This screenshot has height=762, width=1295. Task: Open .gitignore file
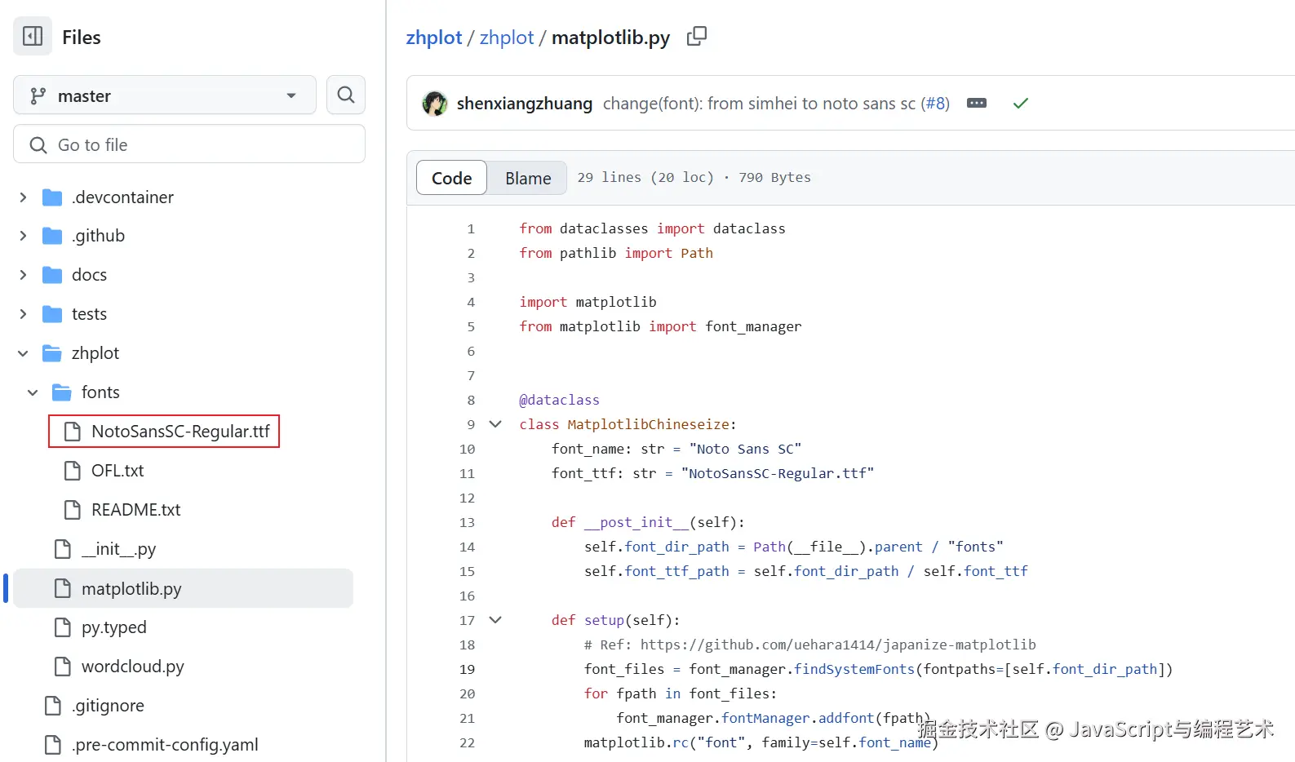tap(108, 706)
